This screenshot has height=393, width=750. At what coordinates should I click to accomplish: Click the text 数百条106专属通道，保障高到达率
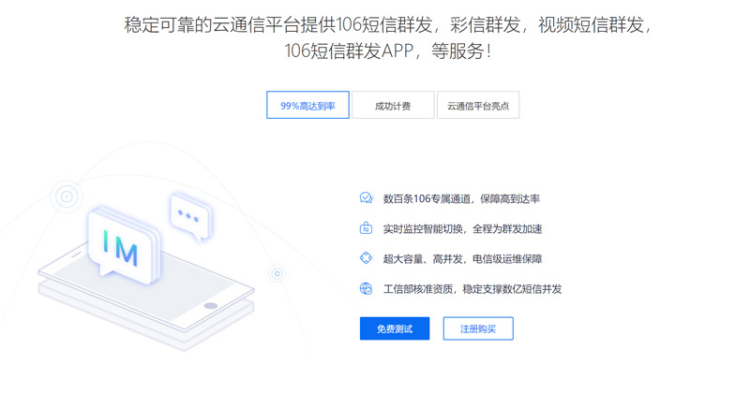point(461,198)
